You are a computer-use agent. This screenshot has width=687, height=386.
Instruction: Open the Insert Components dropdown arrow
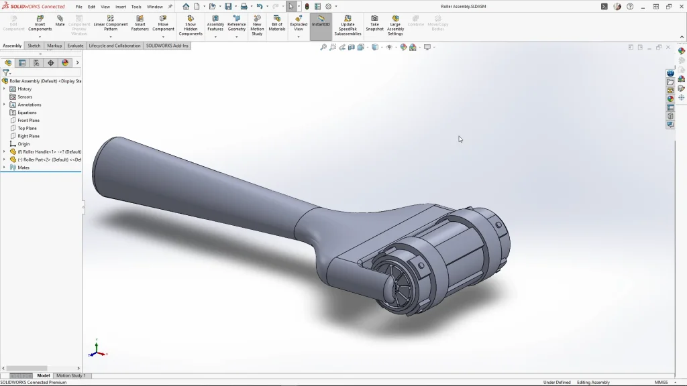(x=40, y=36)
